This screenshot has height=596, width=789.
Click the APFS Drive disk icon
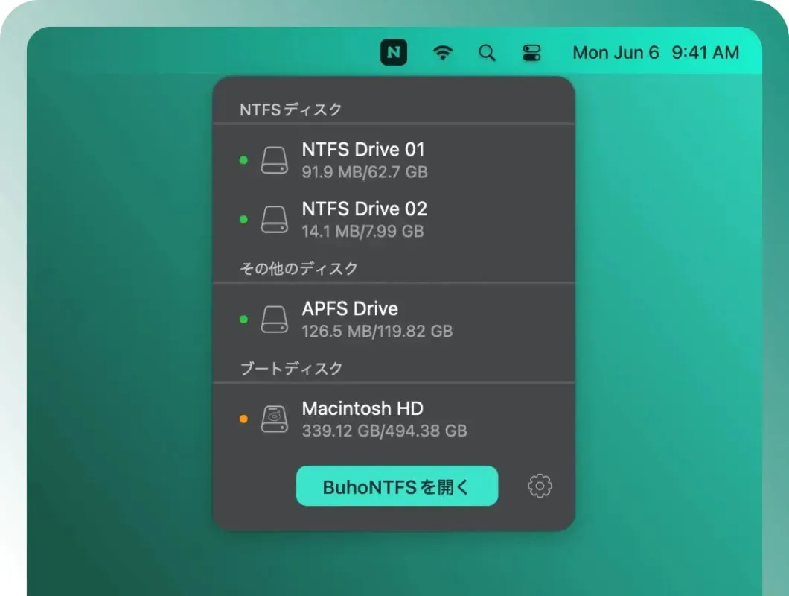pyautogui.click(x=275, y=319)
